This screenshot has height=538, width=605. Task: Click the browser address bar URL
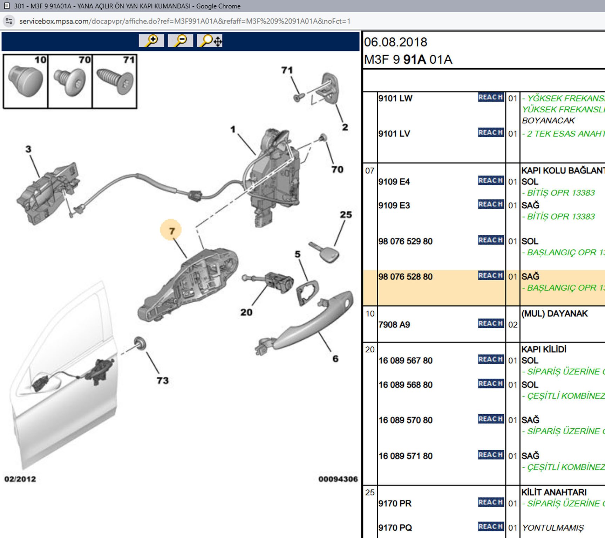pyautogui.click(x=185, y=21)
